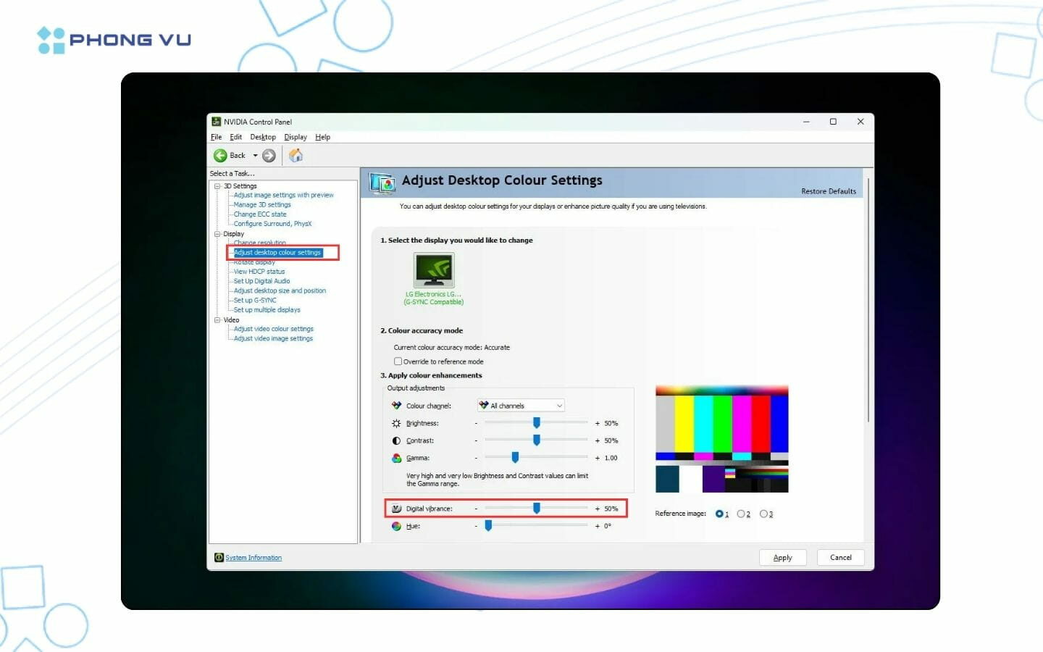Click the Cancel button

pyautogui.click(x=841, y=558)
